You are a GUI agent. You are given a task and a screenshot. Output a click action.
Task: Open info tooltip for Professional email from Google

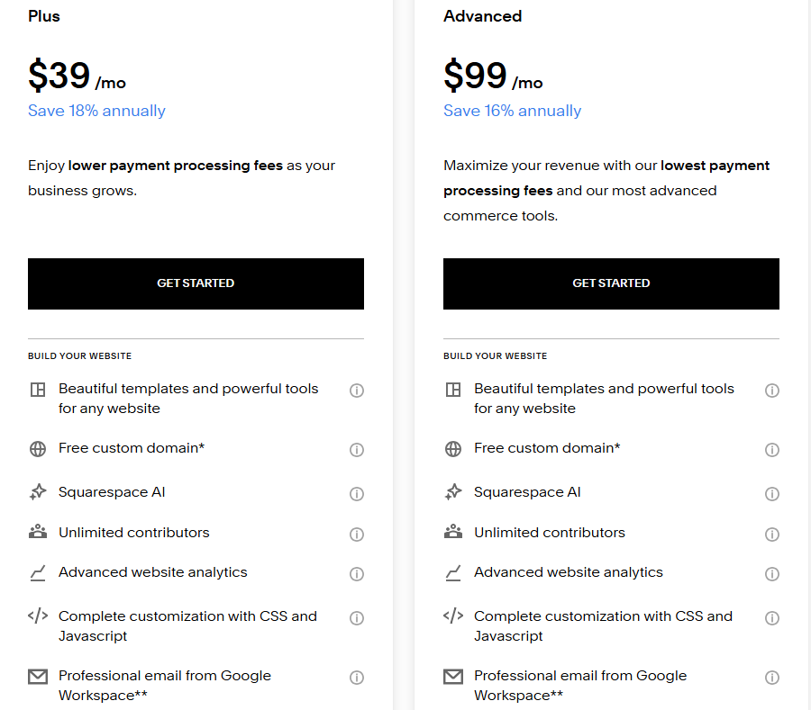click(x=357, y=677)
